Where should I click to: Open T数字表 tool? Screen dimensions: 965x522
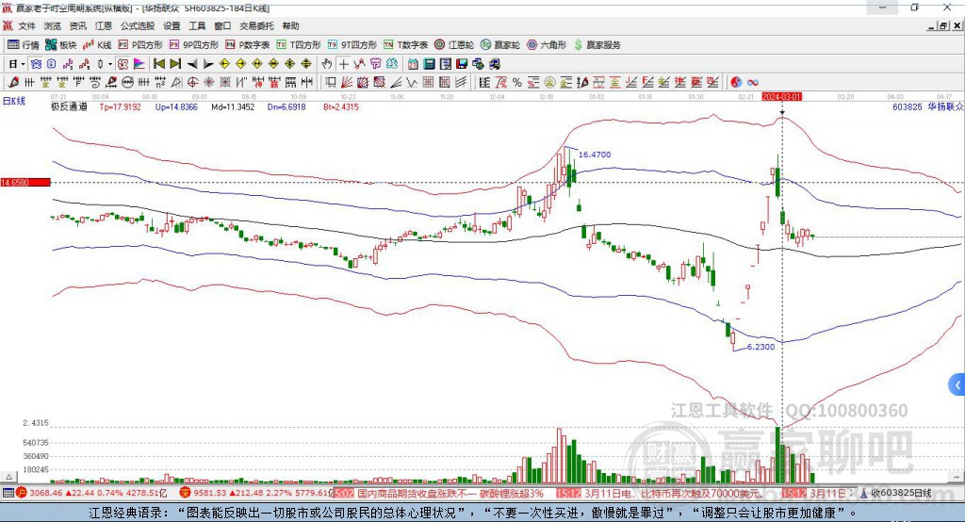405,45
